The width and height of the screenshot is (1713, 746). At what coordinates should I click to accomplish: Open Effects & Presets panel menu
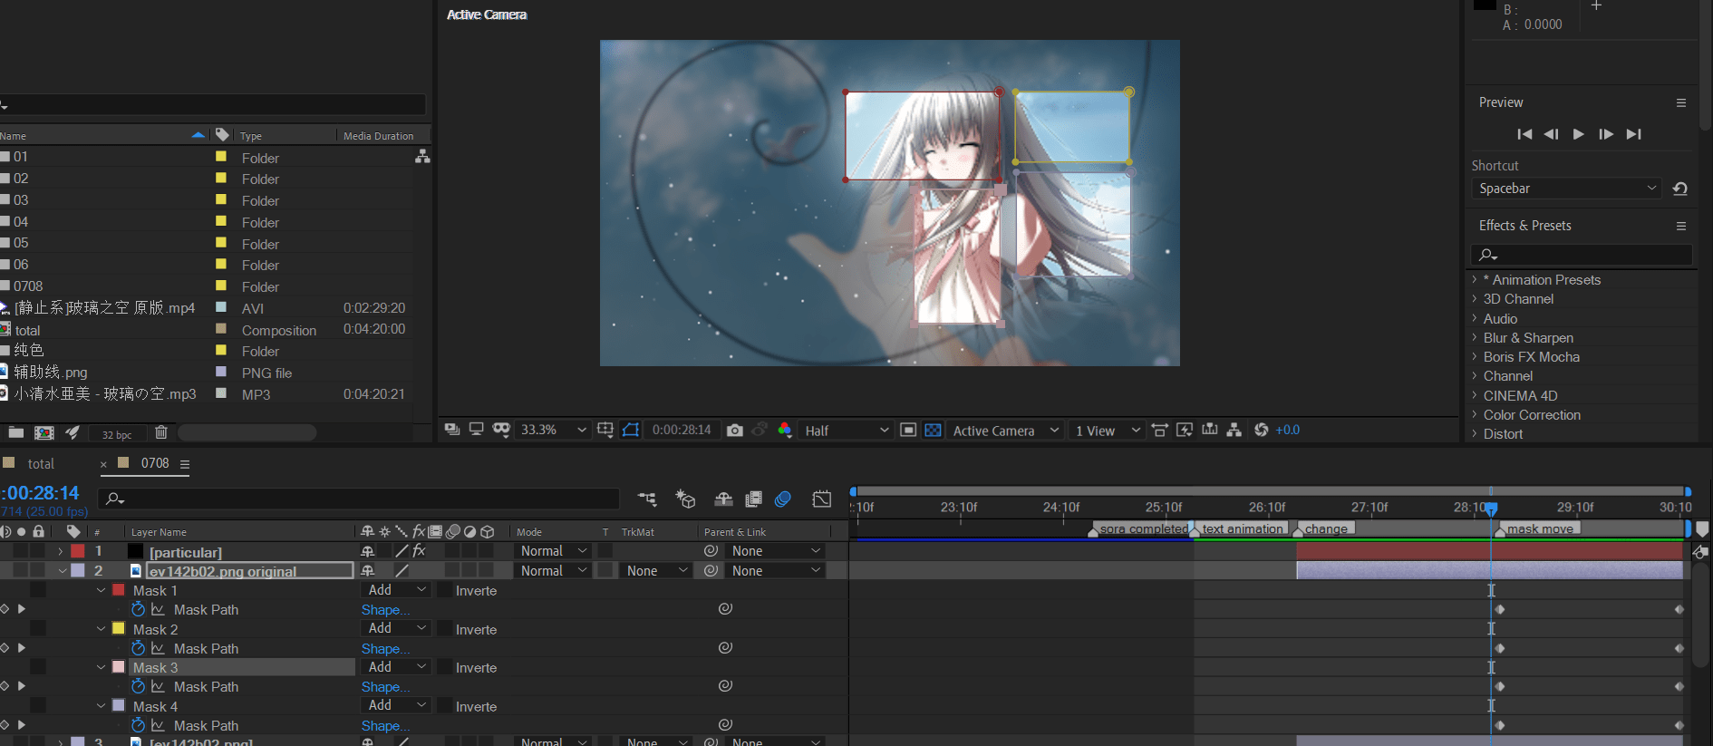(x=1681, y=226)
